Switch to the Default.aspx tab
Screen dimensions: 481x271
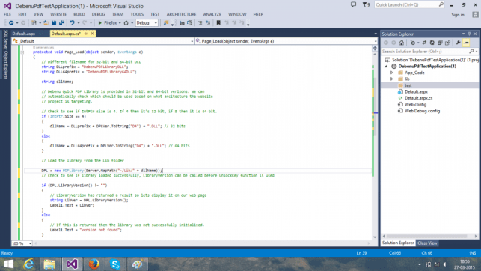tap(24, 34)
